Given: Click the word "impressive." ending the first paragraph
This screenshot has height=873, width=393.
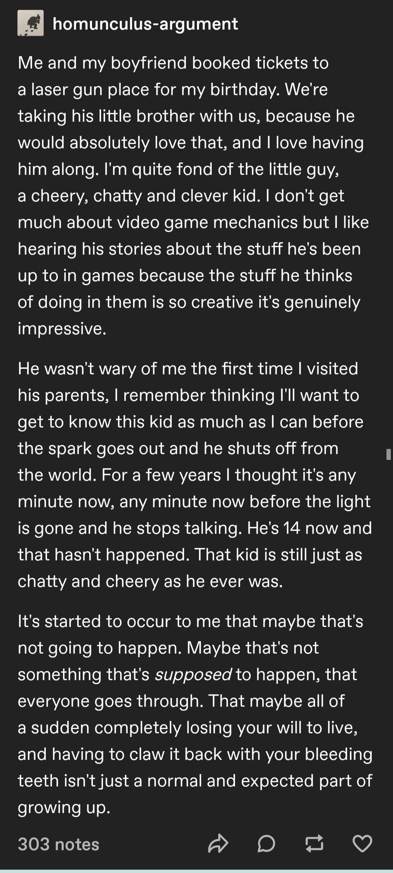Looking at the screenshot, I should pyautogui.click(x=62, y=328).
